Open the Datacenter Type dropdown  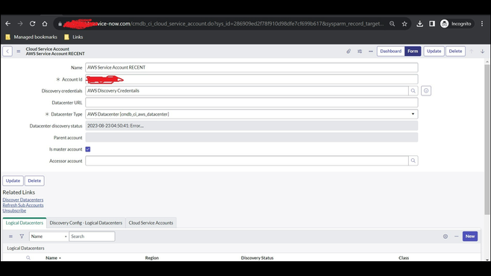pyautogui.click(x=251, y=114)
